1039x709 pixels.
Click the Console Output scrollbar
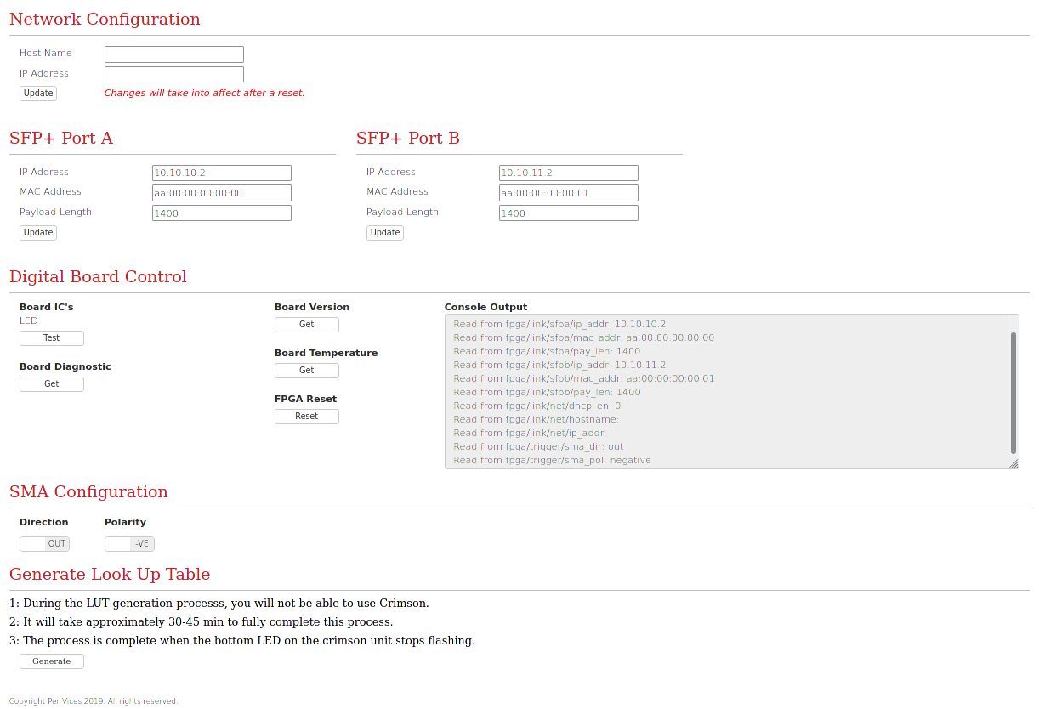point(1013,392)
